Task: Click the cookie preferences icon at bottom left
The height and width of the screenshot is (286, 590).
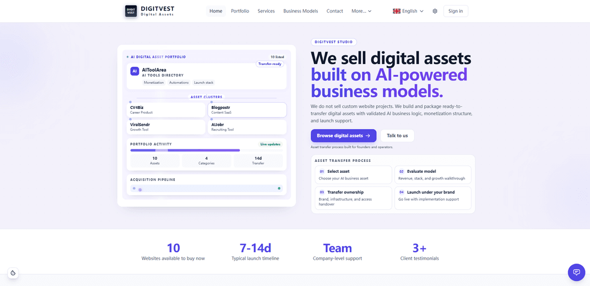Action: (x=13, y=273)
